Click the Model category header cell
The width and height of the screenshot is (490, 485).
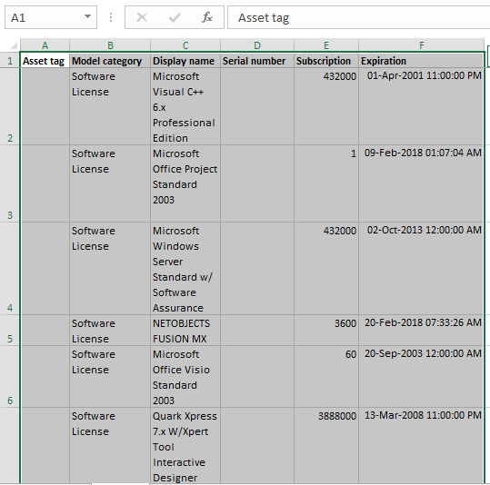[x=110, y=61]
